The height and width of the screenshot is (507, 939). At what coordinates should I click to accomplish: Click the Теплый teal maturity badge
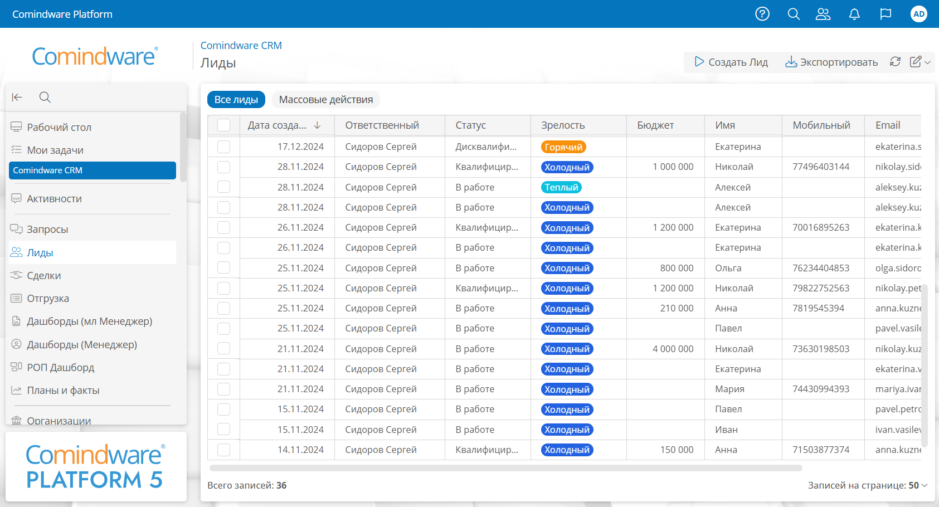point(561,187)
